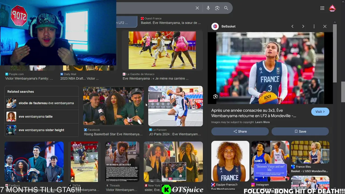This screenshot has width=345, height=194.
Task: Click the elodie de fautereau search thumbnail
Action: click(x=11, y=103)
